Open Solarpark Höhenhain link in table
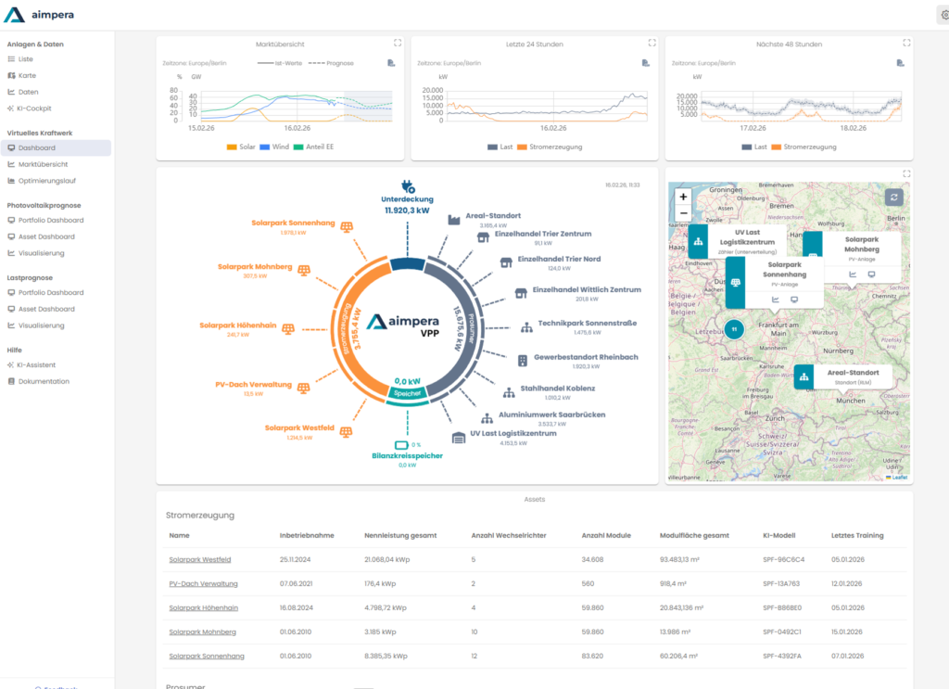 point(203,608)
